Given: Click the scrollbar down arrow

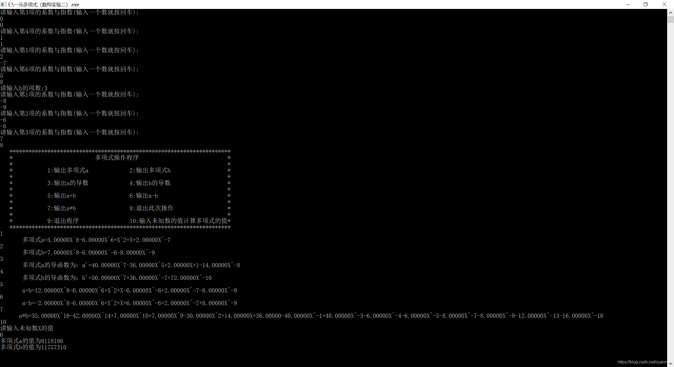Looking at the screenshot, I should point(671,364).
